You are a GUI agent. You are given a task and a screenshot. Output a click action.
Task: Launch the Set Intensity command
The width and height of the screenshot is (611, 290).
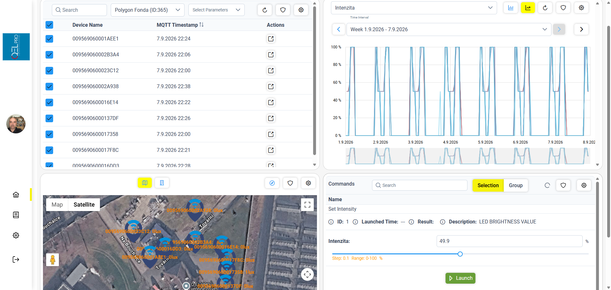coord(460,278)
